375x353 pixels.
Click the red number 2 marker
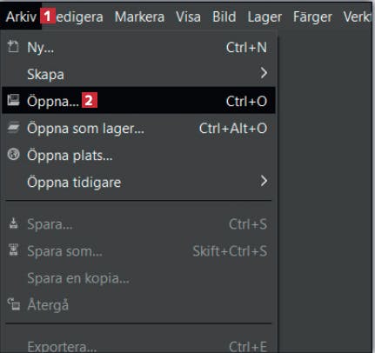(90, 100)
